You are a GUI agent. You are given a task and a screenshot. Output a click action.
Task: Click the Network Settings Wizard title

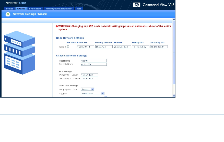pyautogui.click(x=30, y=14)
